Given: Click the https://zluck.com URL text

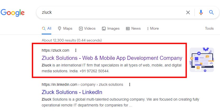Looking at the screenshot, I should coord(55,50).
